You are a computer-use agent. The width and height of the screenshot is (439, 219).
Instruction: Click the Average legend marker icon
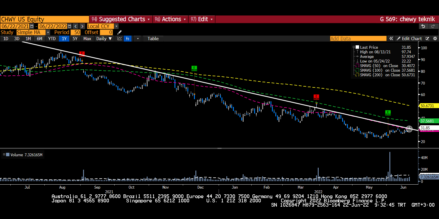coord(357,56)
